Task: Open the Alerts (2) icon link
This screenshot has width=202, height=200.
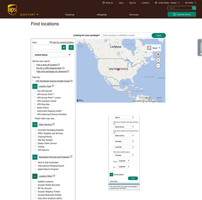Action: [103, 3]
